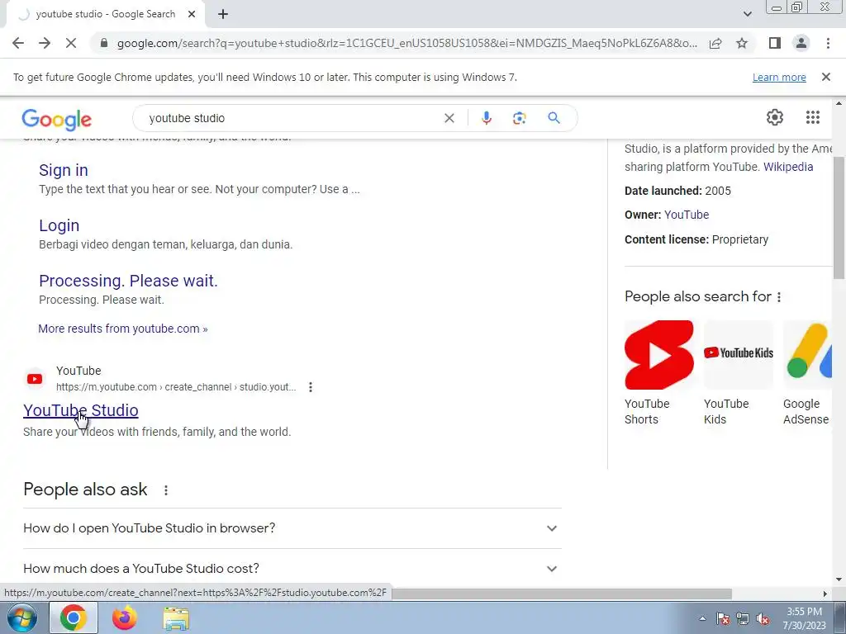The image size is (846, 634).
Task: Open network status tray icon
Action: [x=743, y=619]
